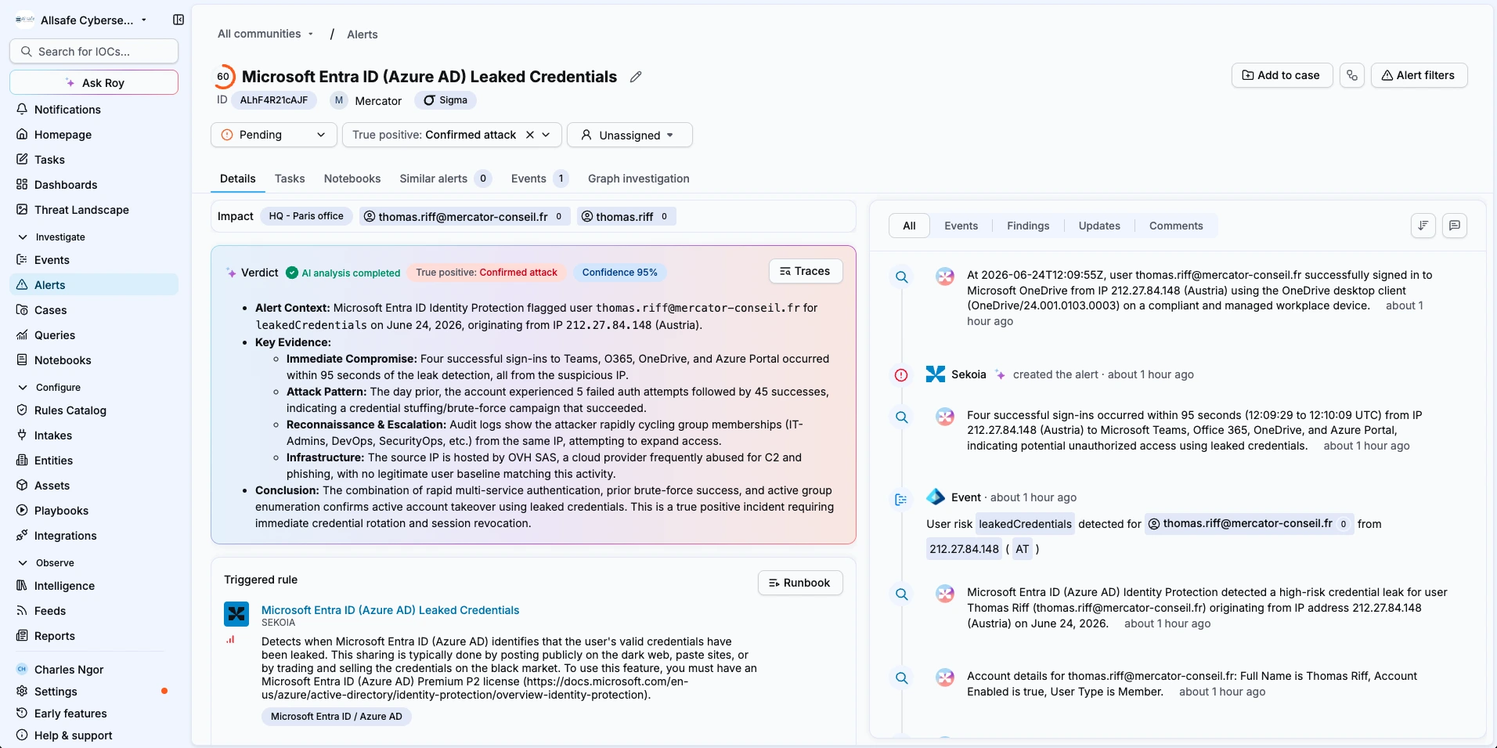Click magnifier icon beside OneDrive sign-in finding
Screen dimensions: 1497x748
pyautogui.click(x=902, y=276)
